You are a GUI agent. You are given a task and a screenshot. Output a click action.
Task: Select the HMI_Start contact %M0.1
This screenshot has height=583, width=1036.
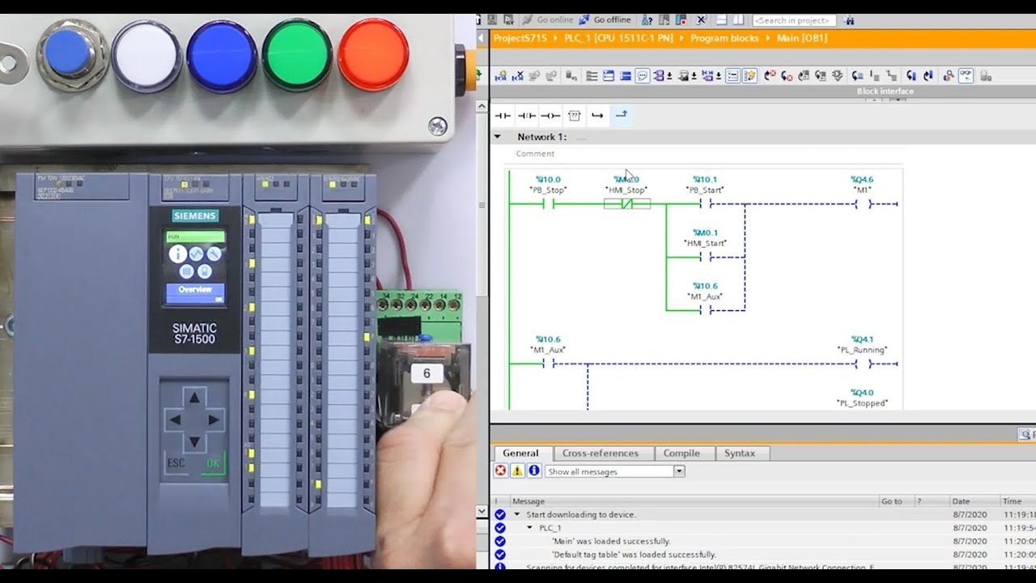(705, 257)
